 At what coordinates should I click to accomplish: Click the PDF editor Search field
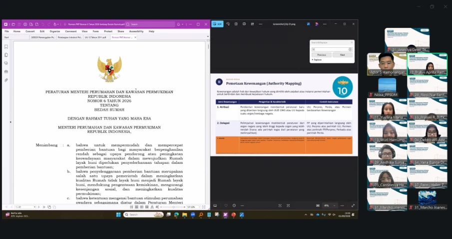point(150,24)
